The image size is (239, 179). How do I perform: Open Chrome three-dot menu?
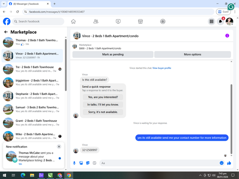pyautogui.click(x=235, y=12)
